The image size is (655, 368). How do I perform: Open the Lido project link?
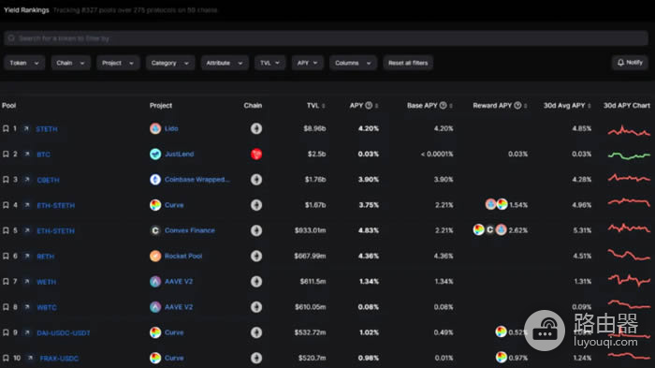pyautogui.click(x=171, y=128)
